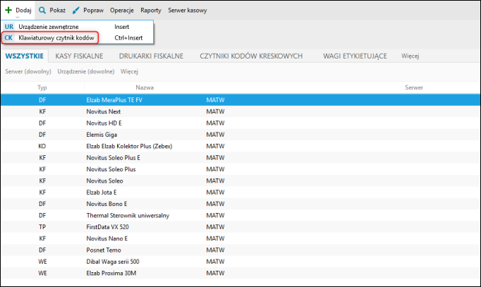The width and height of the screenshot is (481, 287).
Task: Select the Novitus Next row
Action: [104, 111]
